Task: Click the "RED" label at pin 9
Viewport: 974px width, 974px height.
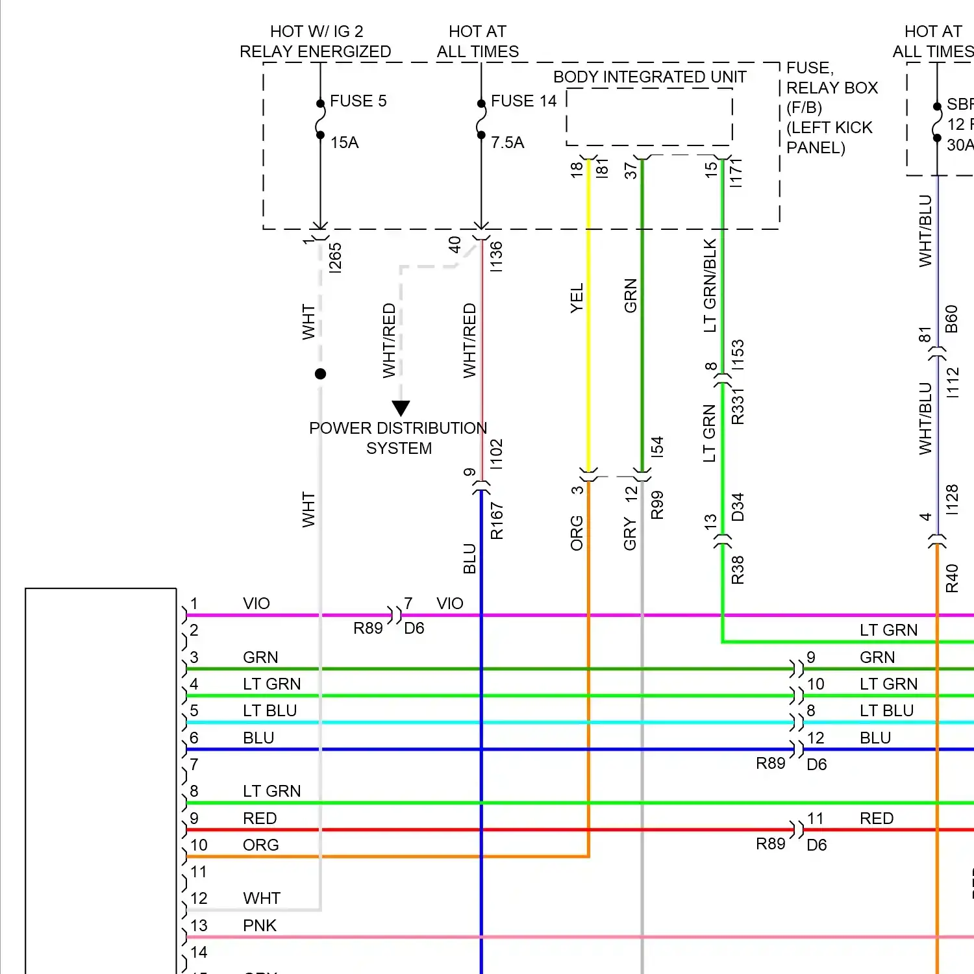Action: (260, 818)
